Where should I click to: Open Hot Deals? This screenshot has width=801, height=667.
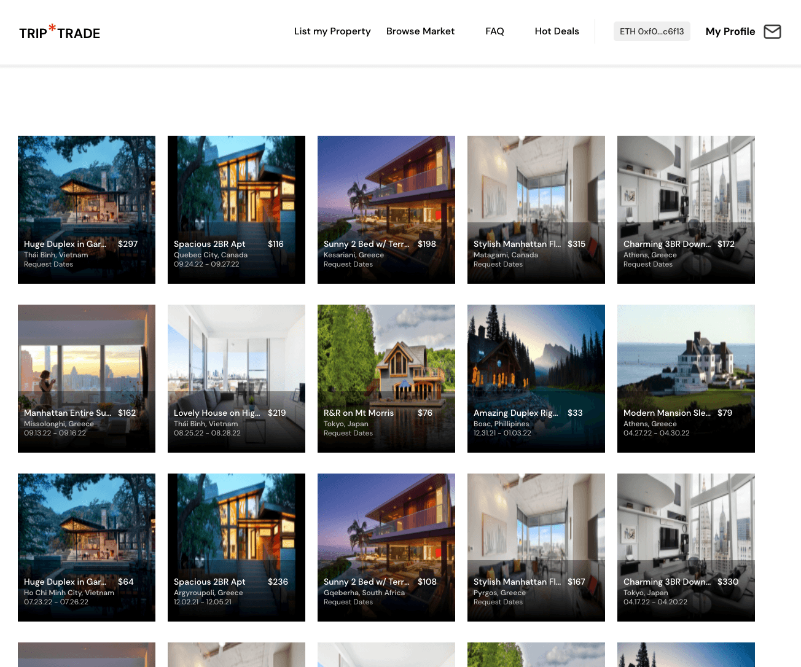tap(557, 31)
